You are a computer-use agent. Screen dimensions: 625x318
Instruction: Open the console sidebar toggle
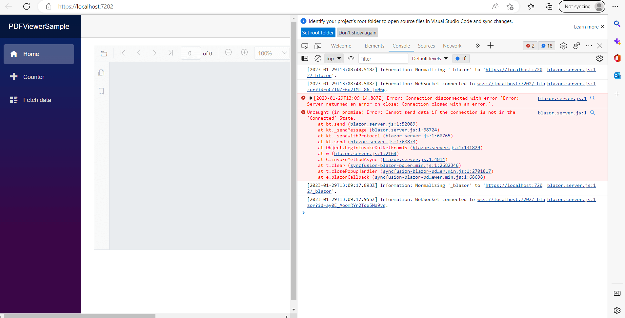(305, 58)
